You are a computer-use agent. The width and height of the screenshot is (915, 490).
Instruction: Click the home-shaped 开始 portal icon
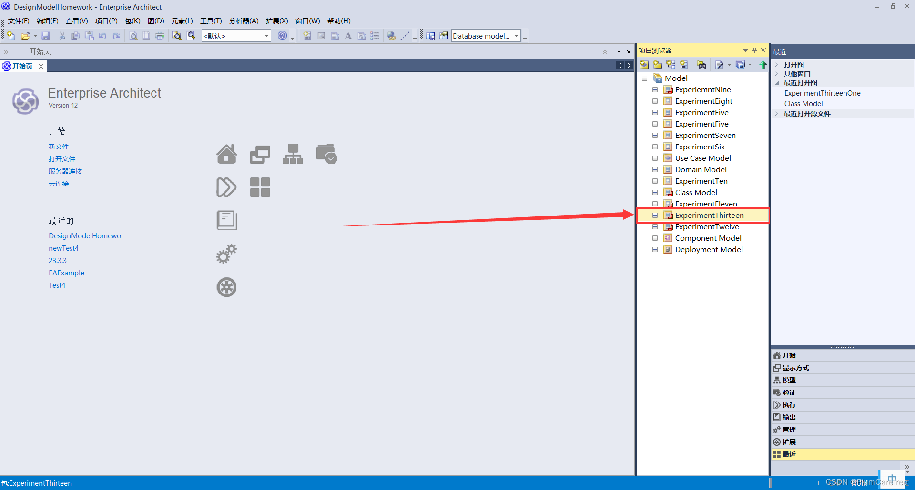tap(226, 154)
